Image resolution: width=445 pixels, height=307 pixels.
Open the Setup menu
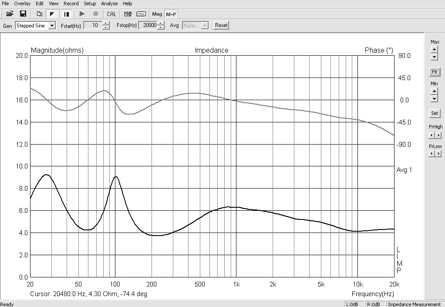coord(90,3)
